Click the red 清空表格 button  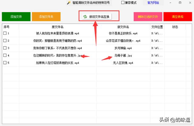tap(177, 17)
